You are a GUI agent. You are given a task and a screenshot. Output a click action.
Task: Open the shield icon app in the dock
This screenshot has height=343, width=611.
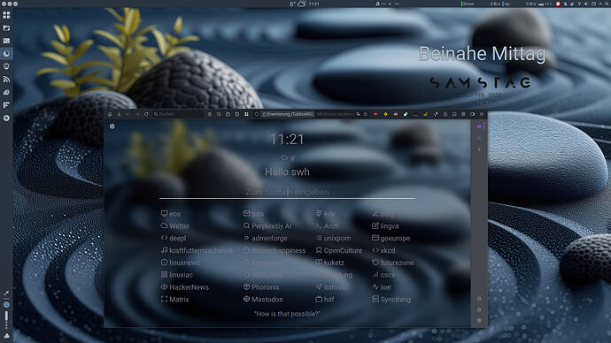6,66
